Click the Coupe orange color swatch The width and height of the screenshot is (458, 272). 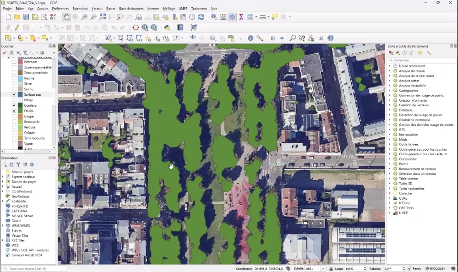[x=20, y=116]
